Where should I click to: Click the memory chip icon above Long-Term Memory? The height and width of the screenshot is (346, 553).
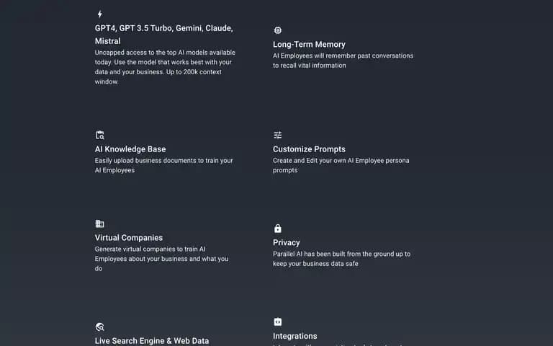pos(278,30)
